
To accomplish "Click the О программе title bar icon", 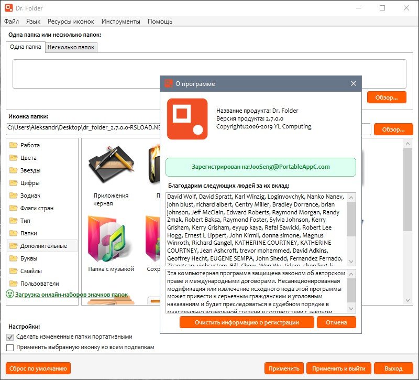I will [168, 83].
